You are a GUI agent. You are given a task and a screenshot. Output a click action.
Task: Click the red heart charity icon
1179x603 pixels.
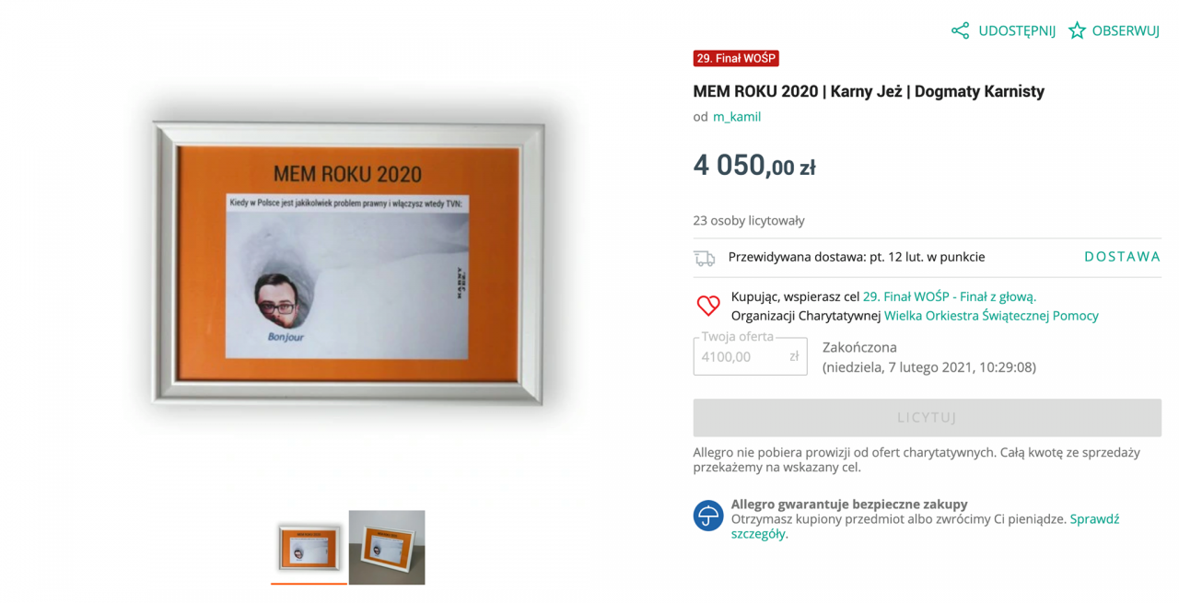707,305
